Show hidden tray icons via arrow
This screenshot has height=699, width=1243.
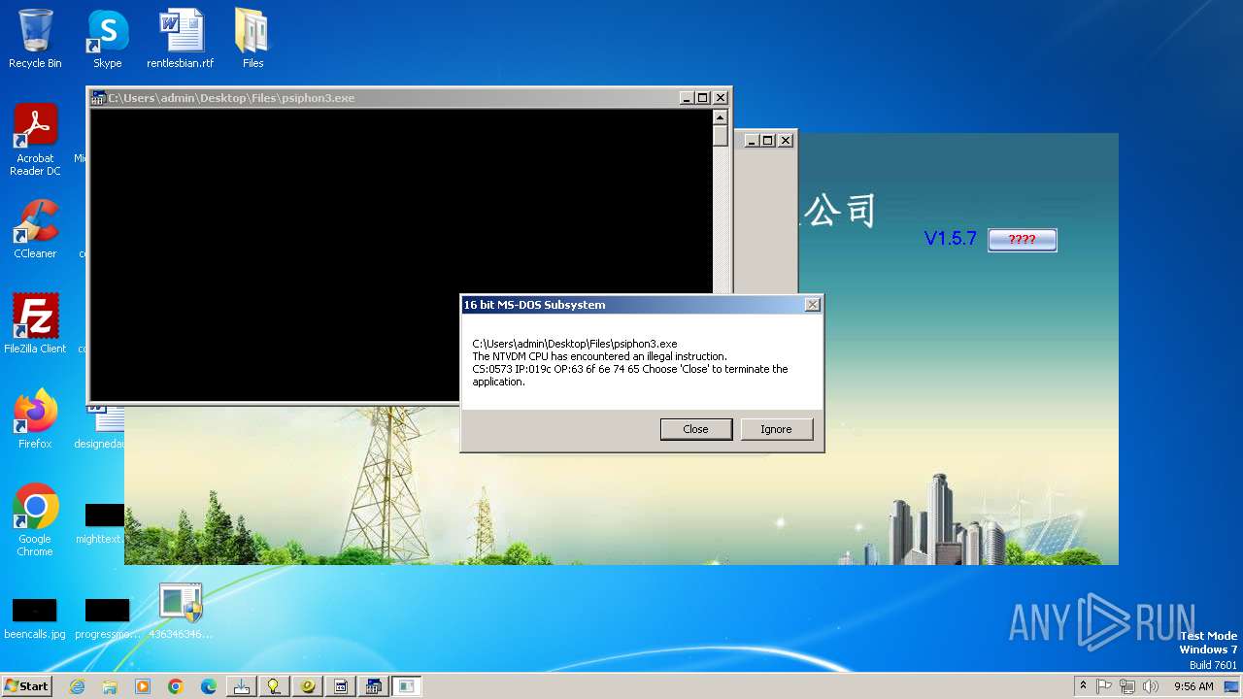[x=1083, y=686]
